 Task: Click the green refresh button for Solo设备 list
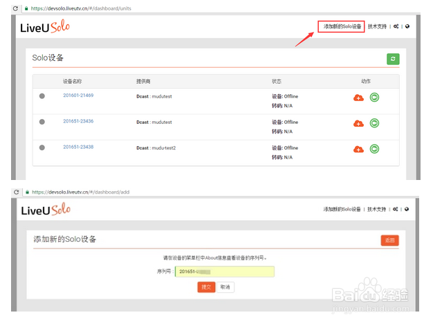[x=393, y=59]
